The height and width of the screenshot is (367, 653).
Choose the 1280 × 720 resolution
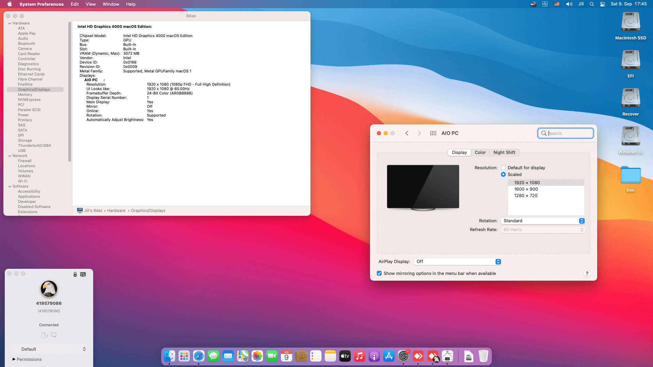(546, 196)
